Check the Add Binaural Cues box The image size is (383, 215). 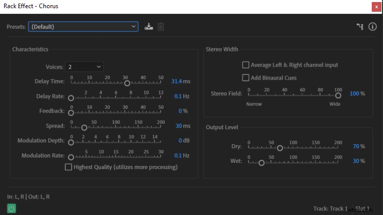point(246,78)
